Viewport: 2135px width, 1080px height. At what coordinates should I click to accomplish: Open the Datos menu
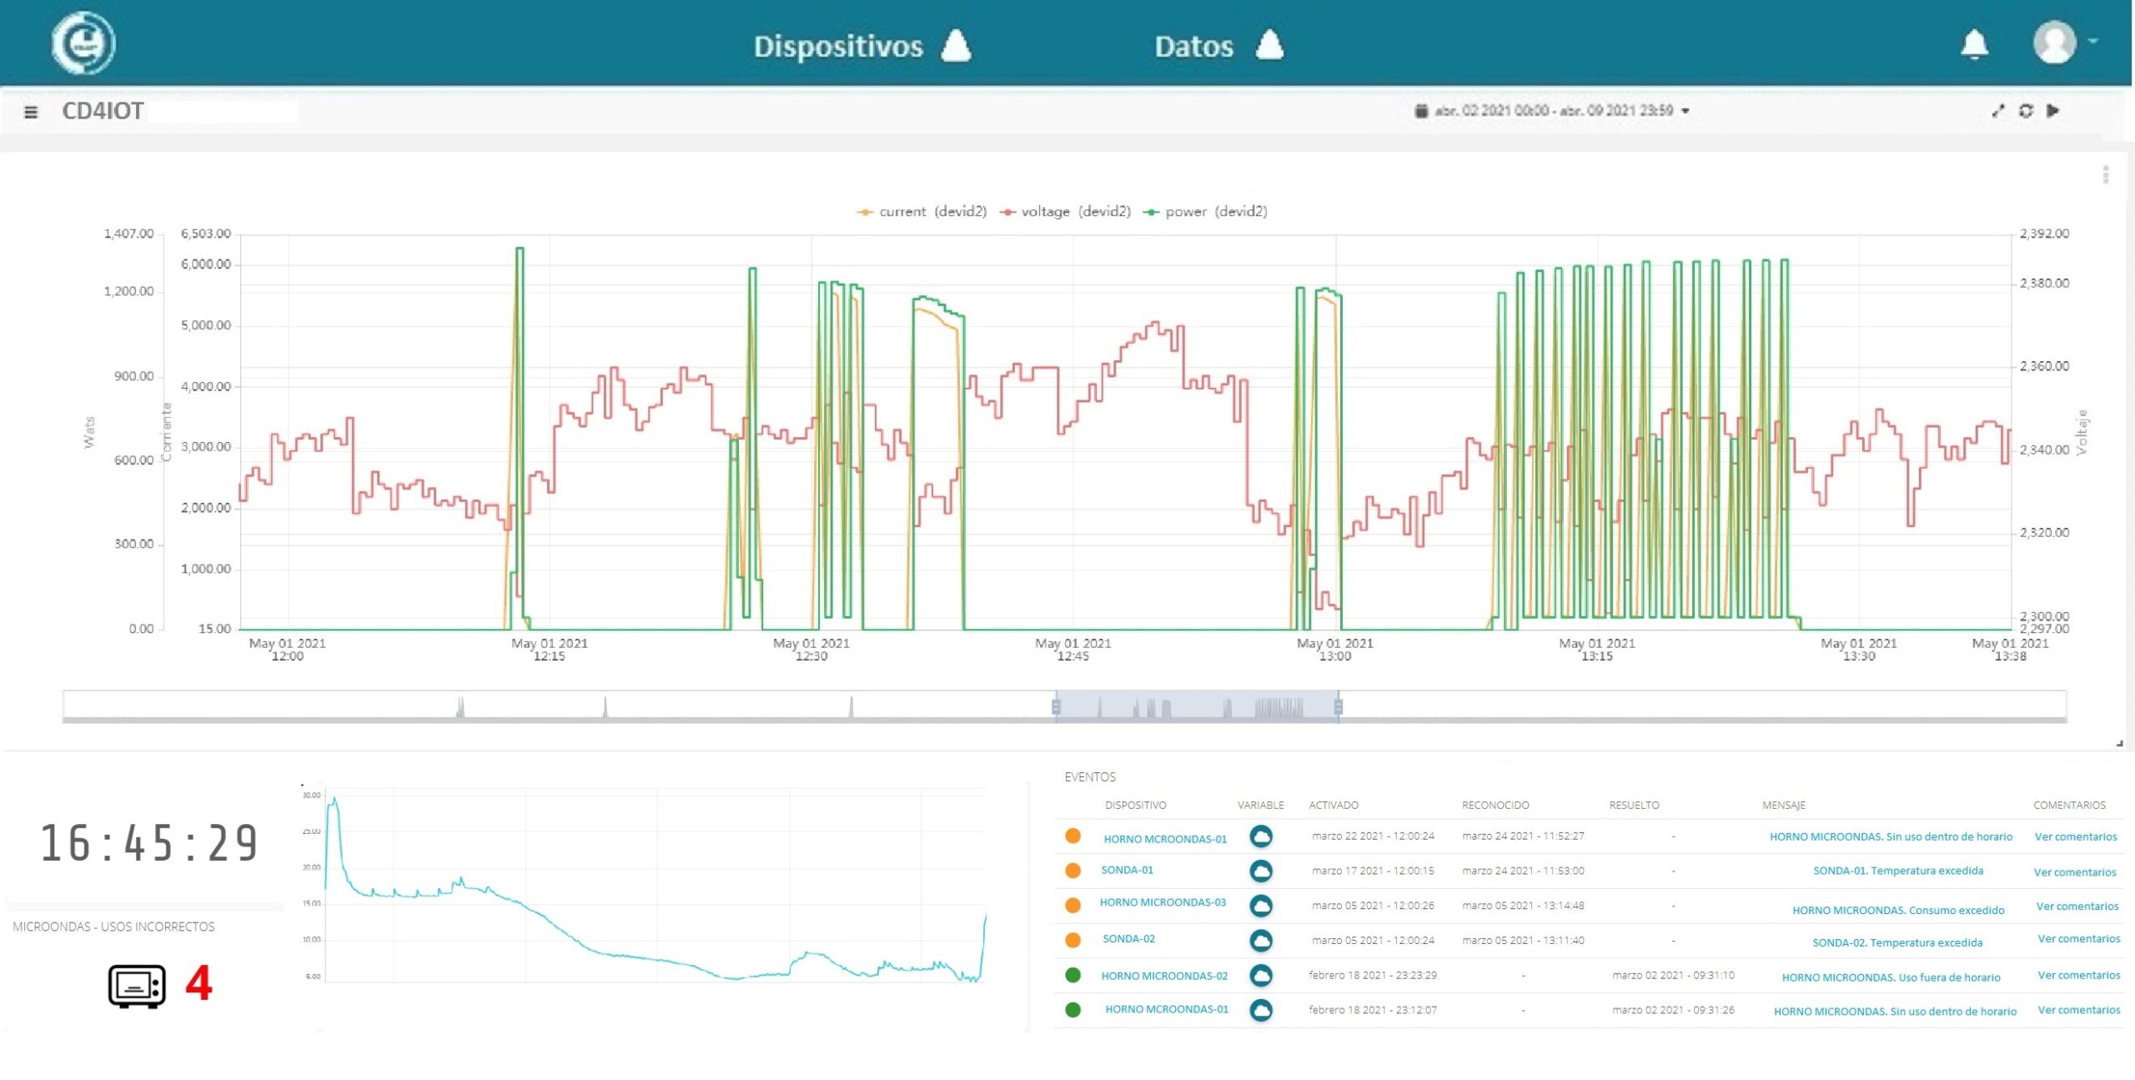pyautogui.click(x=1218, y=46)
